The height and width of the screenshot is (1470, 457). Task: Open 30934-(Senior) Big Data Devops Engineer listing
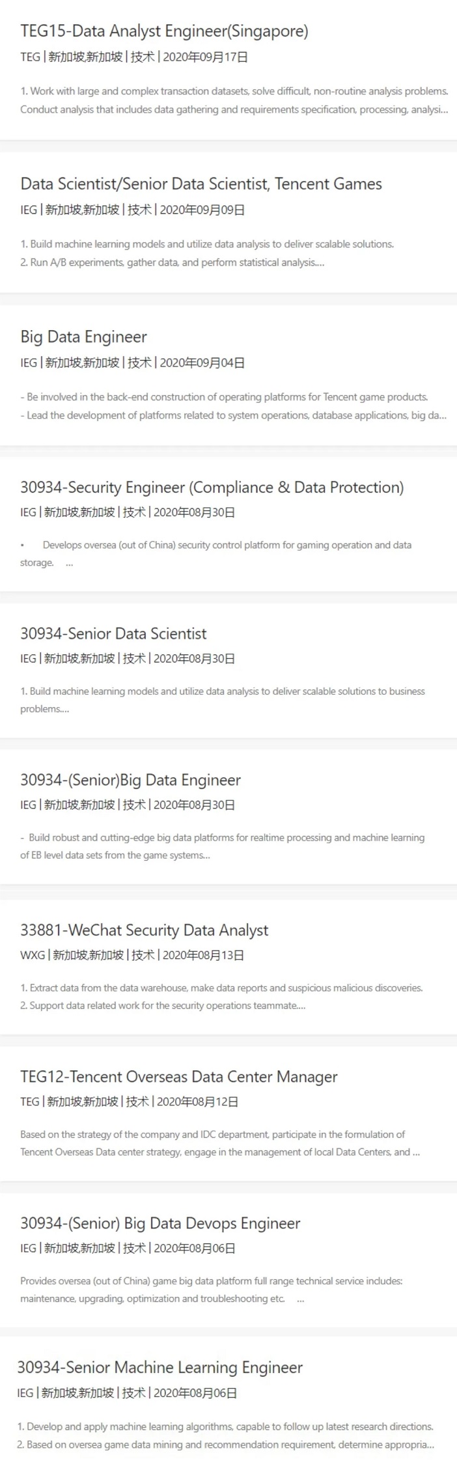click(x=160, y=1223)
